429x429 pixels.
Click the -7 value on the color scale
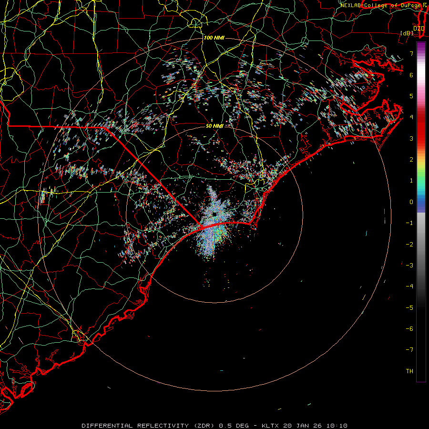(409, 350)
